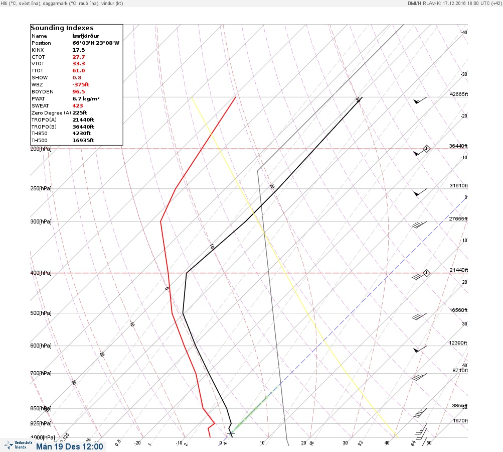Click the wind barb at 850 hPa
503x452 pixels.
pyautogui.click(x=420, y=413)
